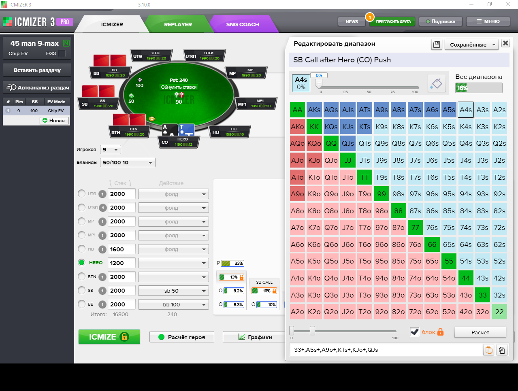The width and height of the screenshot is (518, 391).
Task: Select BTN as hero radio button
Action: point(82,276)
